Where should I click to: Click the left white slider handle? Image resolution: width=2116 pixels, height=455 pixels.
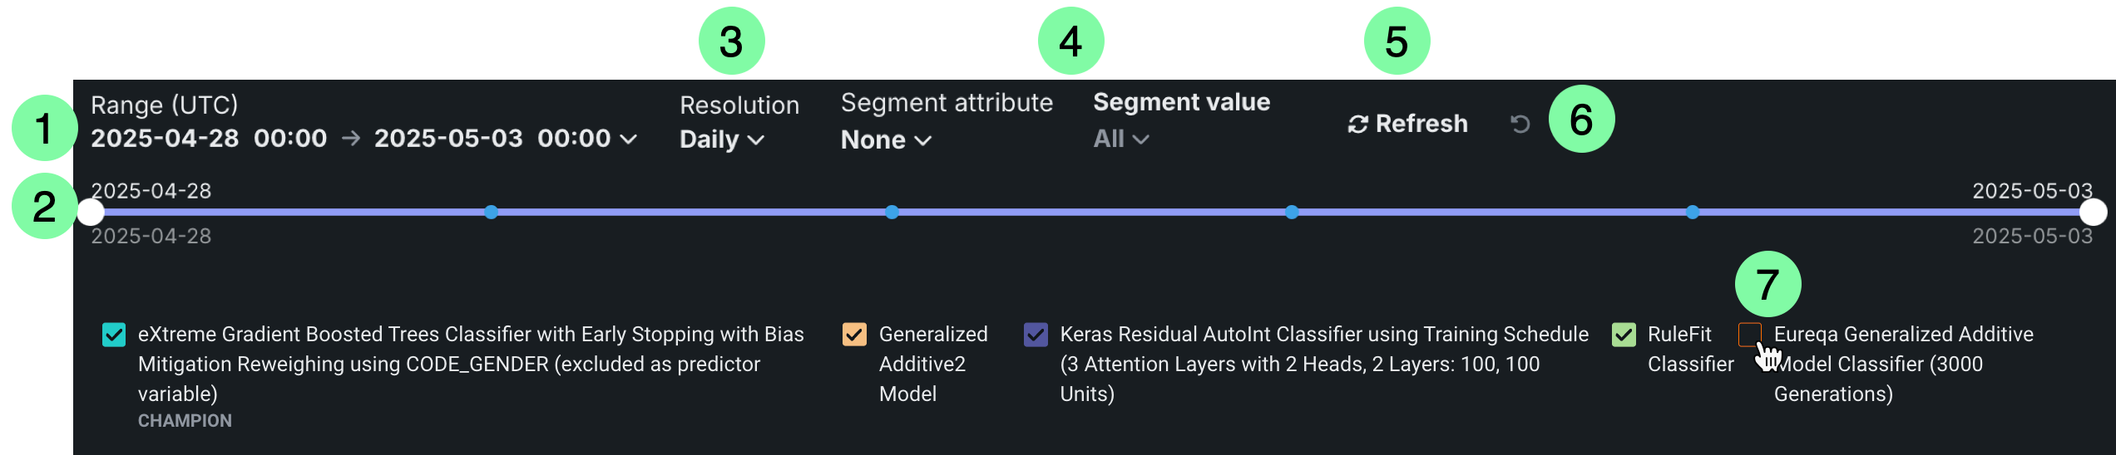coord(91,213)
